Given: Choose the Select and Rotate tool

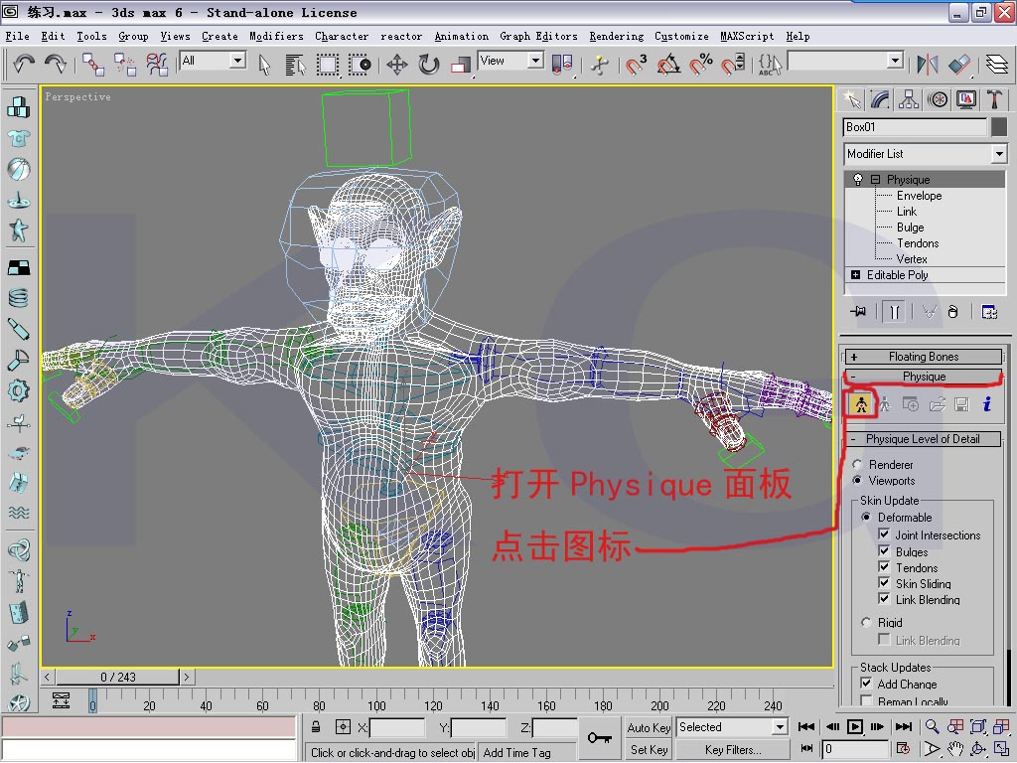Looking at the screenshot, I should click(x=429, y=65).
